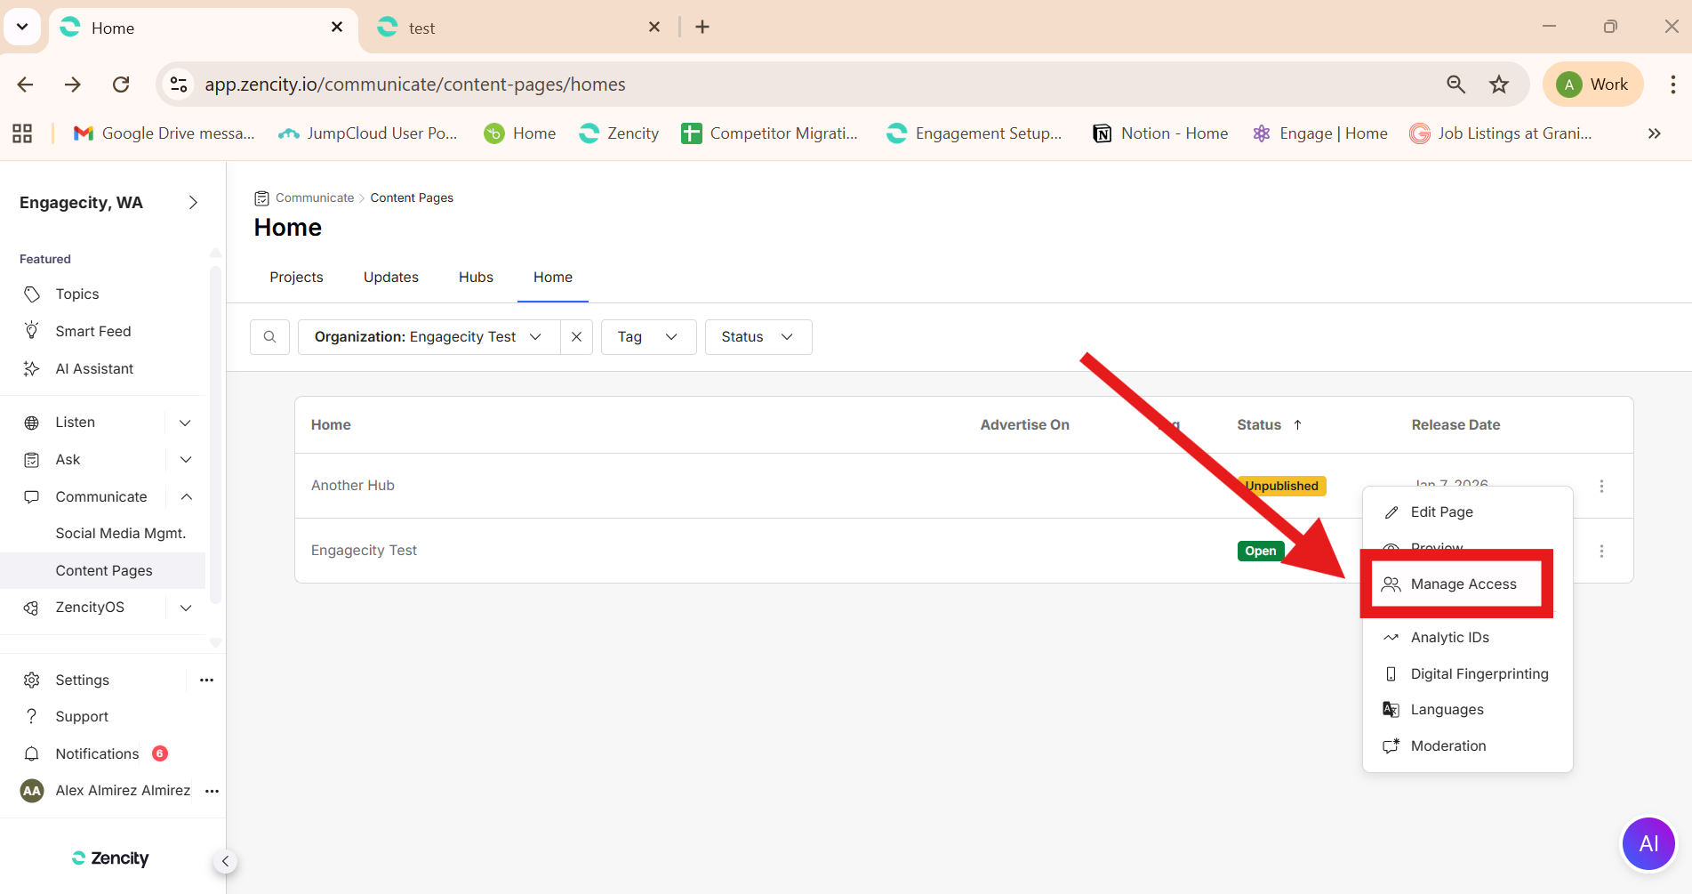Open the Another Hub page link
The width and height of the screenshot is (1692, 894).
[353, 486]
